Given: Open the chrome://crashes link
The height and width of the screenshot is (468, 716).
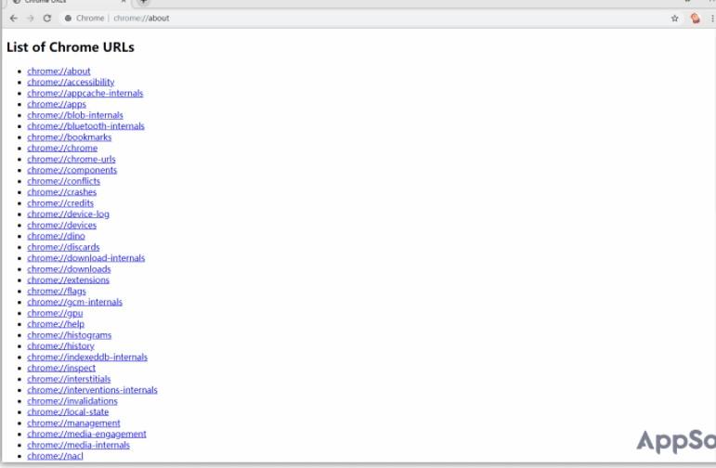Looking at the screenshot, I should [x=61, y=192].
